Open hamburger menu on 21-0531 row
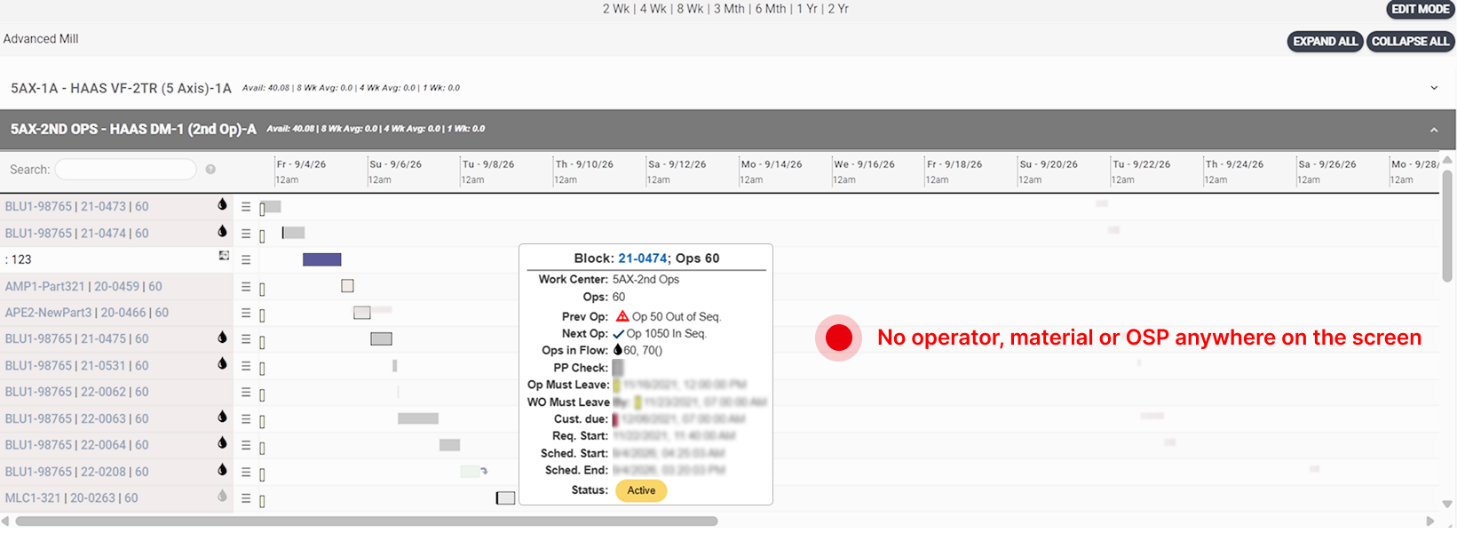1457x533 pixels. (x=246, y=366)
